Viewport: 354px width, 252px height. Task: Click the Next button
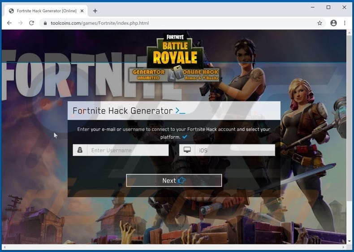(x=174, y=180)
